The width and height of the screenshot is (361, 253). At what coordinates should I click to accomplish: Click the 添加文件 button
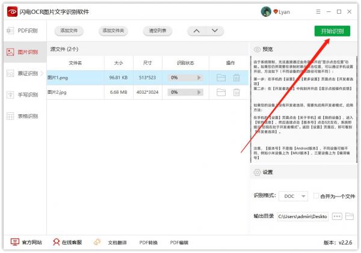click(69, 31)
